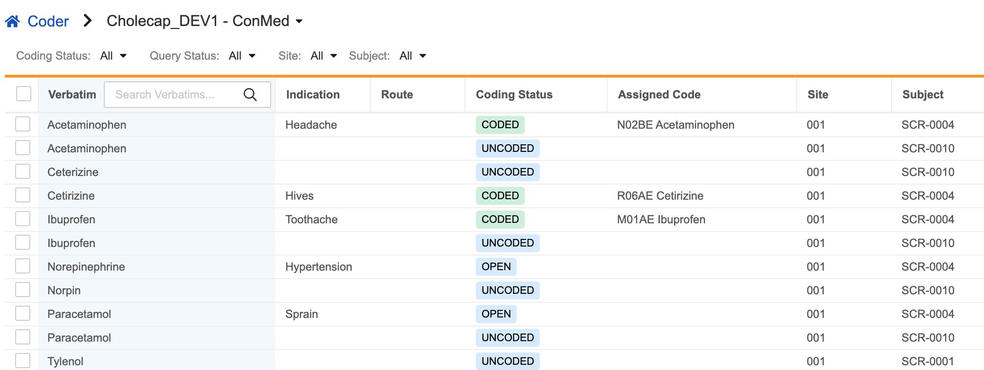Open the Coding Status filter dropdown
Image resolution: width=984 pixels, height=370 pixels.
point(113,56)
